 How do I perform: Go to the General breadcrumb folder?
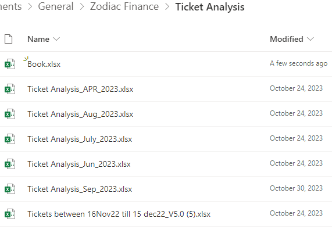tap(56, 6)
